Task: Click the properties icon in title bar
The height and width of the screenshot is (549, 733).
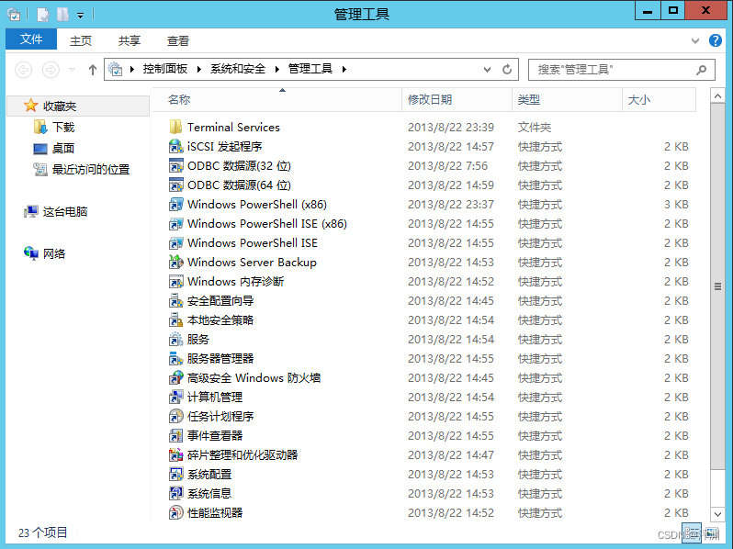Action: coord(43,15)
